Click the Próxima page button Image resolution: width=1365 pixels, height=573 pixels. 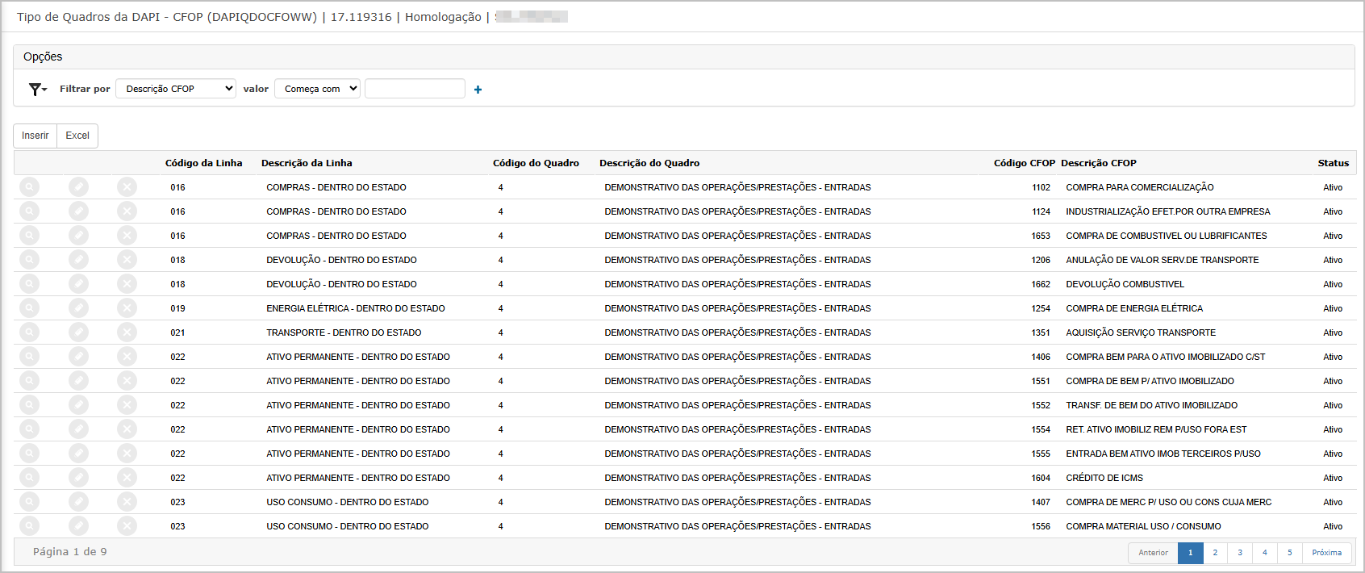pos(1326,553)
